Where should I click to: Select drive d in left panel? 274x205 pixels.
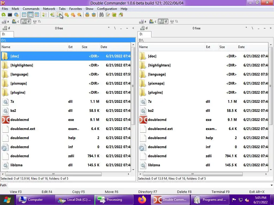click(26, 21)
